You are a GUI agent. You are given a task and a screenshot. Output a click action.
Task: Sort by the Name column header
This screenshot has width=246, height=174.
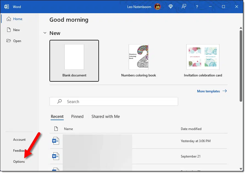click(68, 129)
